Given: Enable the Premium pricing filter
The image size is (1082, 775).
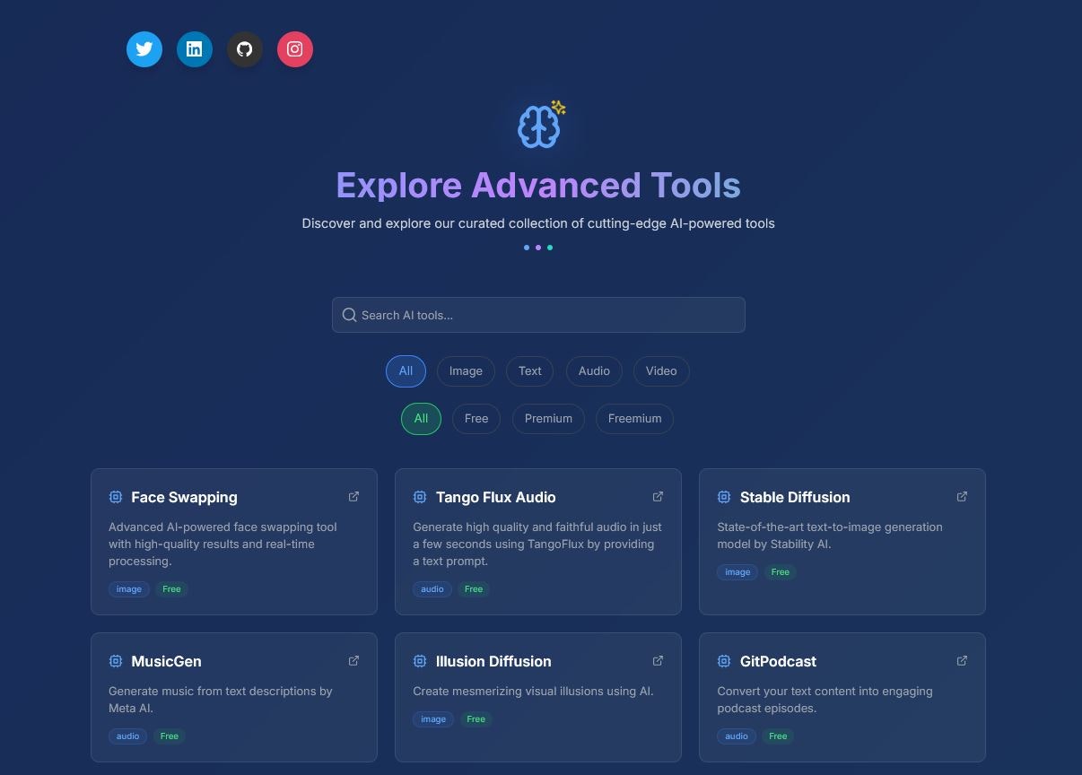Looking at the screenshot, I should pyautogui.click(x=548, y=418).
